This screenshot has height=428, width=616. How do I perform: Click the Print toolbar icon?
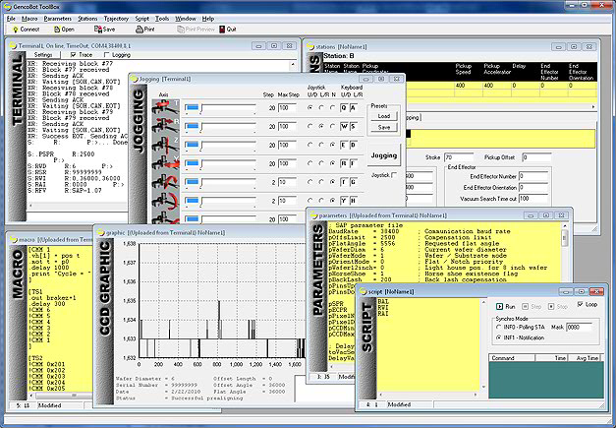[140, 30]
